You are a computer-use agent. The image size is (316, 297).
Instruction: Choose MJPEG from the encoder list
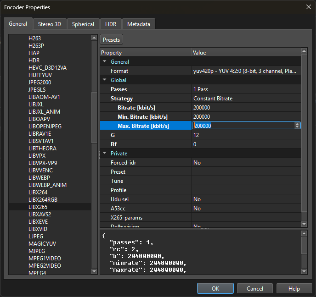37,251
